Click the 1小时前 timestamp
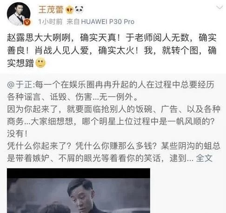This screenshot has height=213, width=226. [50, 22]
